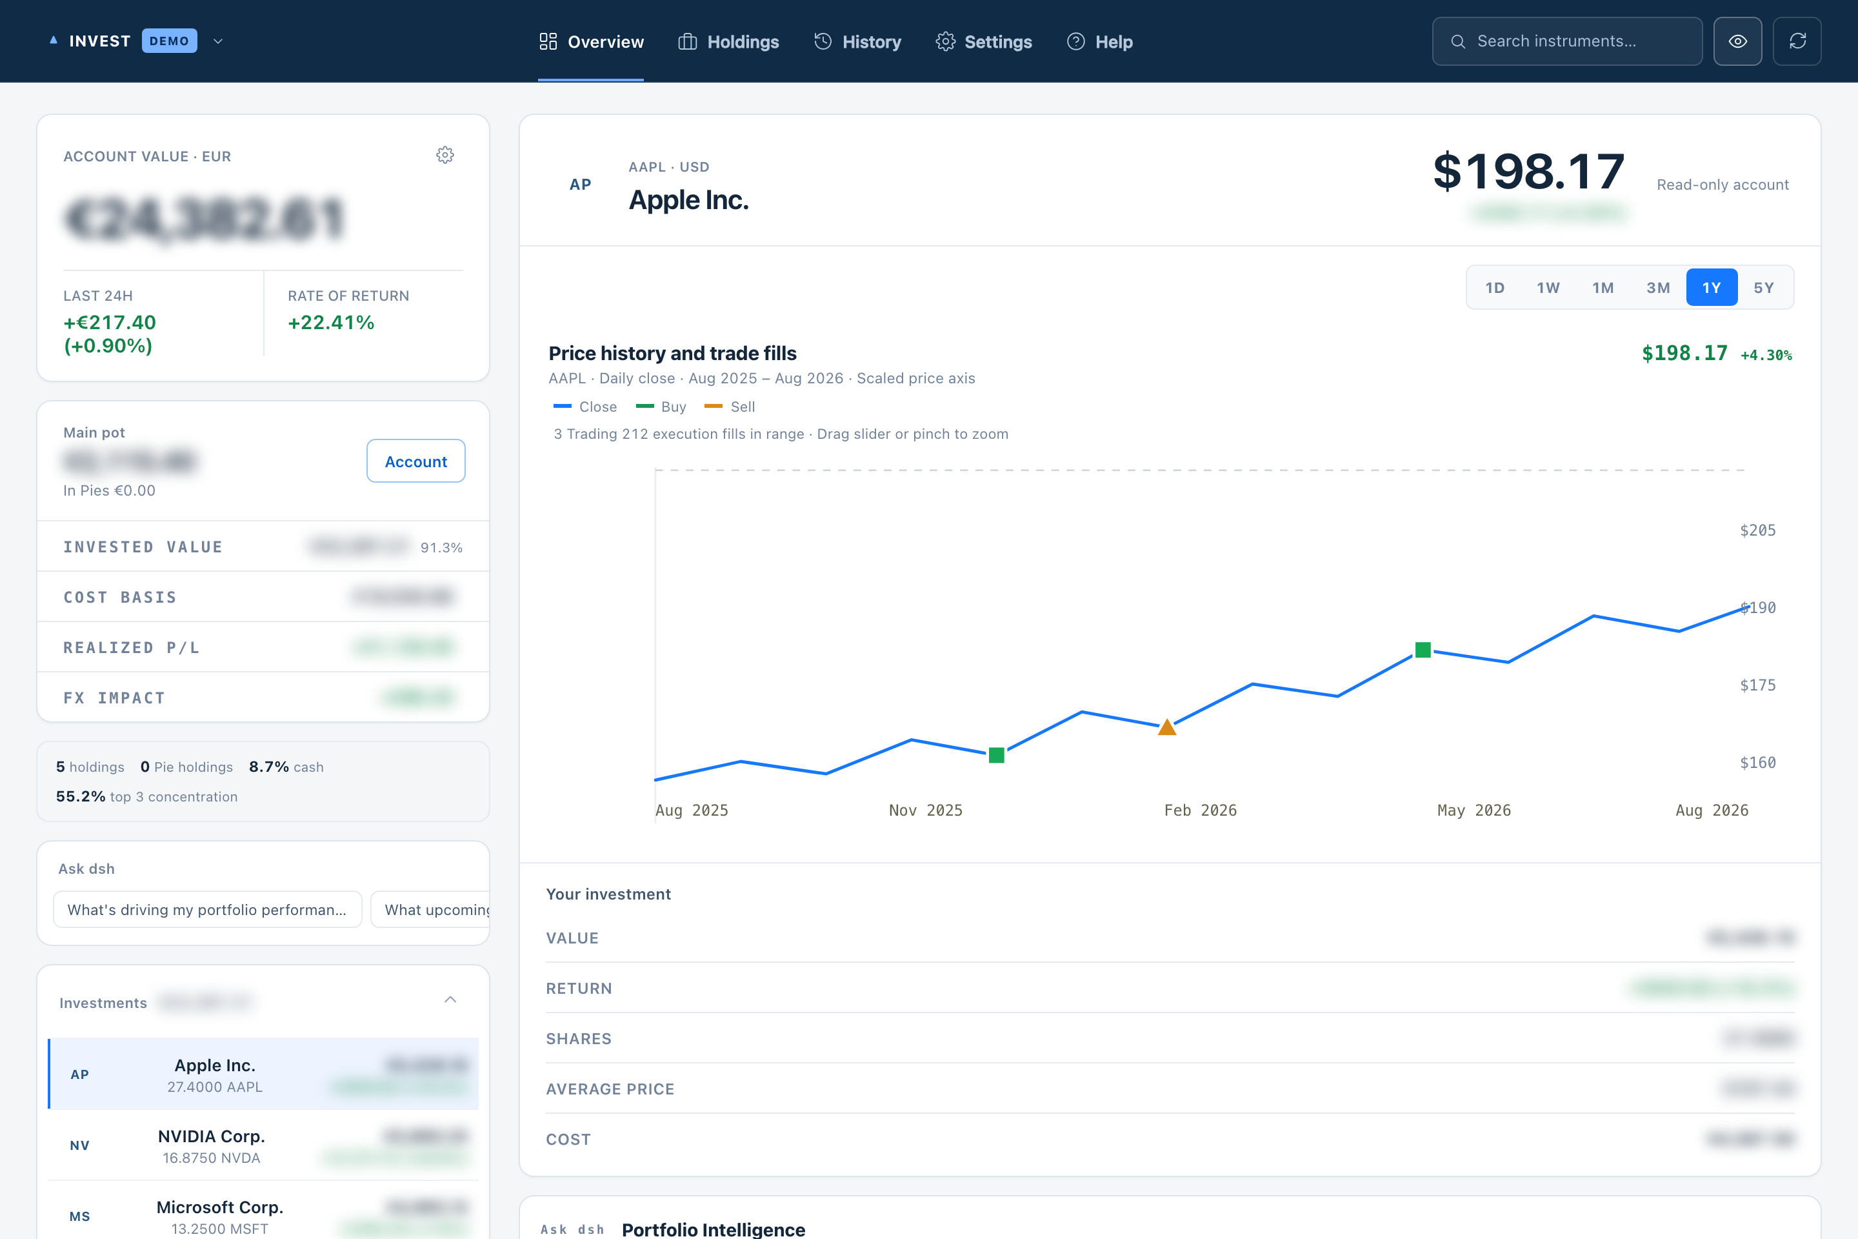Click the DEMO badge

169,41
